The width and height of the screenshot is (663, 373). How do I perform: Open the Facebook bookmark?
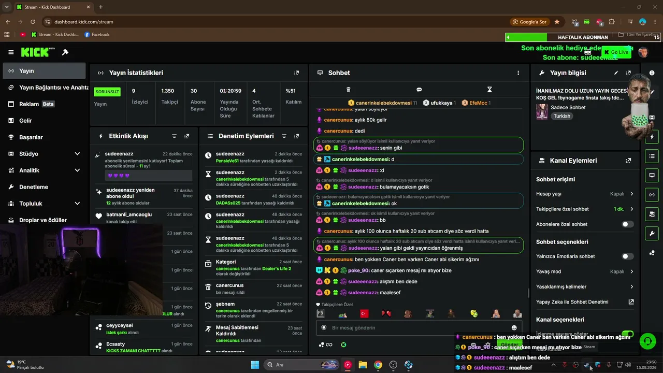[97, 35]
